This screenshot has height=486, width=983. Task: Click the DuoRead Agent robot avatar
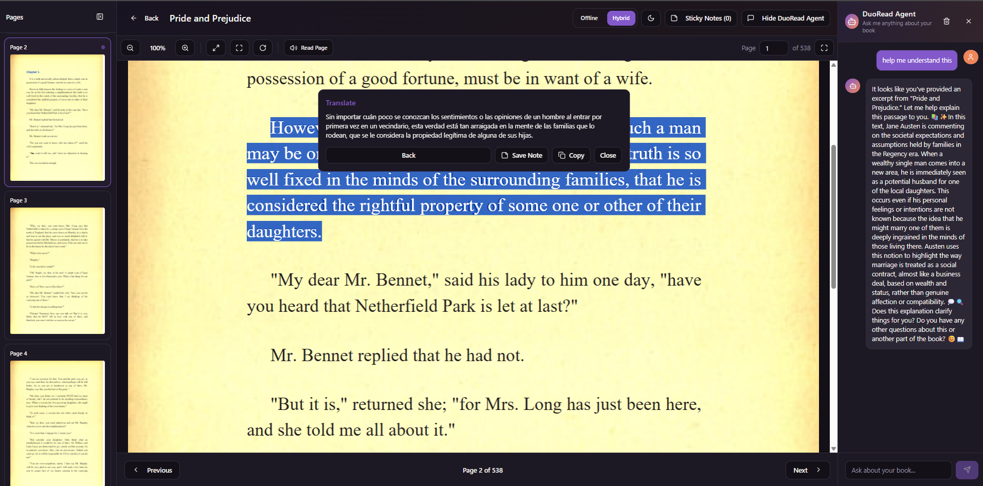(852, 22)
